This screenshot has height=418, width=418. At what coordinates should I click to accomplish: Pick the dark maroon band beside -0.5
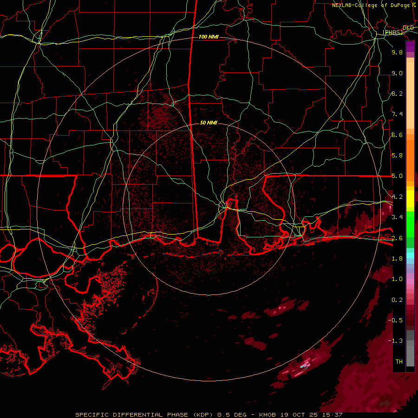[410, 320]
